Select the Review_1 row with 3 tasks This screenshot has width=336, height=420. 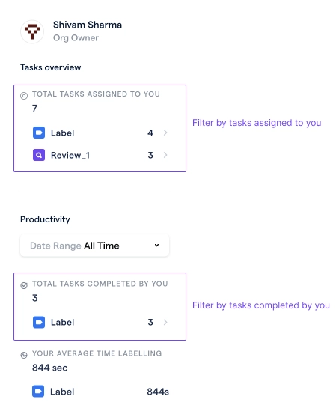[x=100, y=155]
